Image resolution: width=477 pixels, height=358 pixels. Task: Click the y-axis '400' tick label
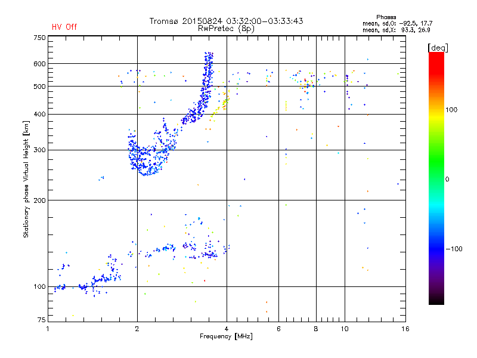39,114
